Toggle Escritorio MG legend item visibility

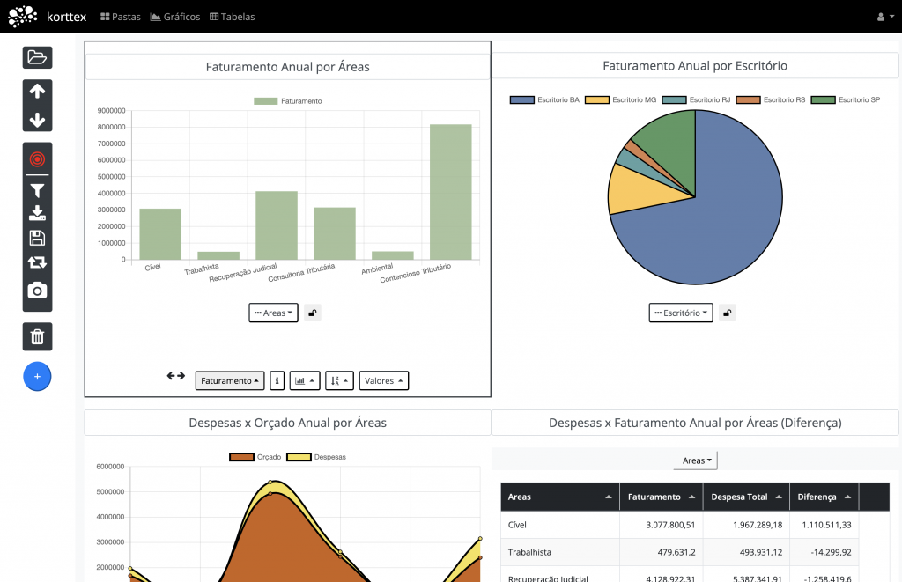(x=622, y=100)
